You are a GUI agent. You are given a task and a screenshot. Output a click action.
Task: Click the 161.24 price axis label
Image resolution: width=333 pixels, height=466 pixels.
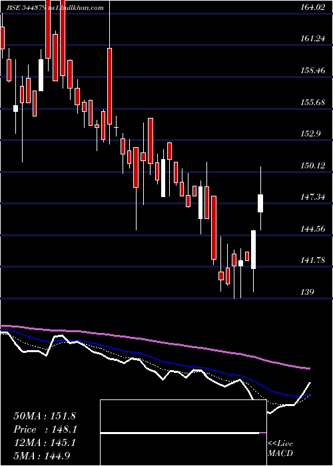point(312,39)
